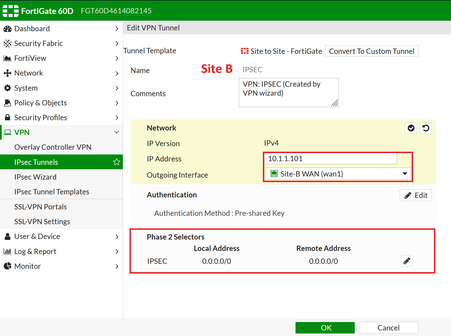The width and height of the screenshot is (451, 336).
Task: Apply Network section with checkmark icon
Action: pos(411,128)
